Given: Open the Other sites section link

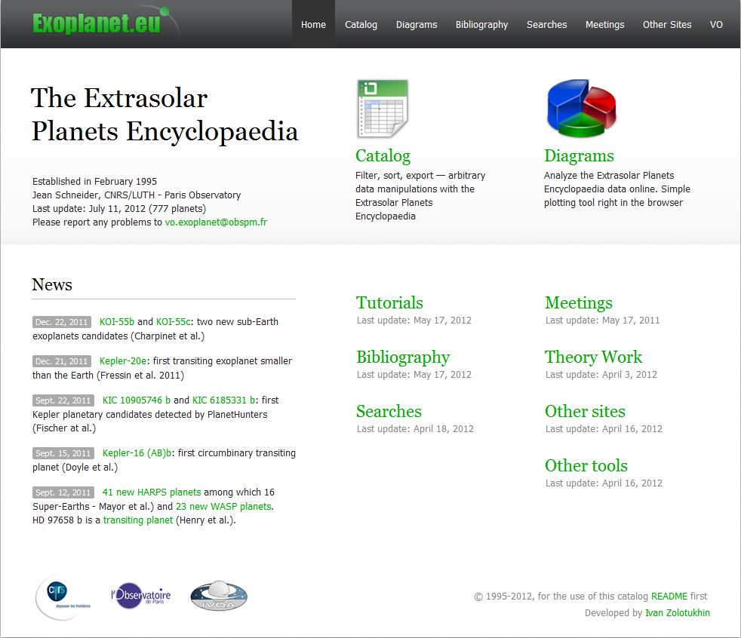Looking at the screenshot, I should [x=585, y=411].
